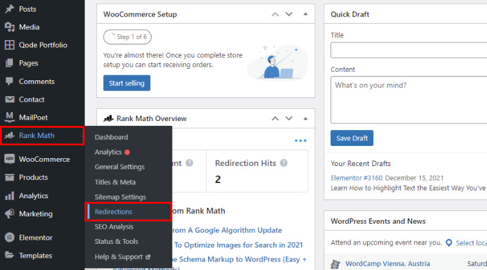This screenshot has height=270, width=487.
Task: Click the Posts pin icon
Action: [x=10, y=9]
